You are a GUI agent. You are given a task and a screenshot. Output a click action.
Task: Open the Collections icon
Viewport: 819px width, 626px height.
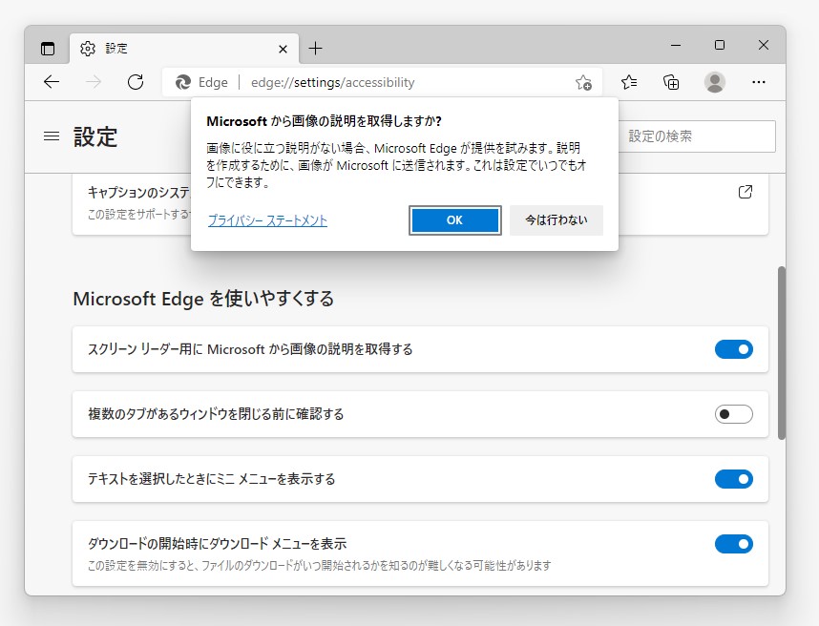tap(671, 83)
